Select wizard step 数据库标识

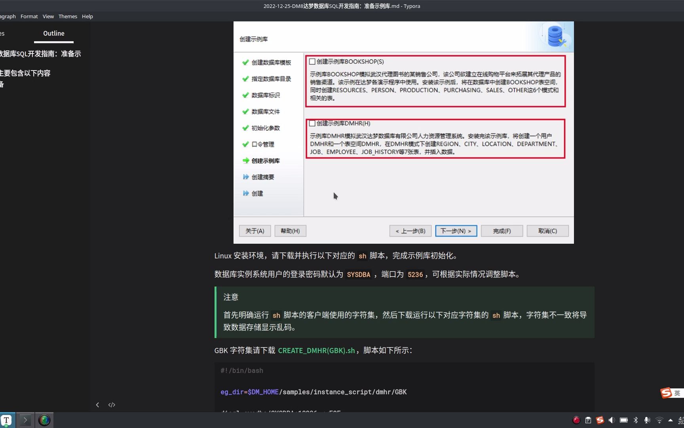(266, 95)
